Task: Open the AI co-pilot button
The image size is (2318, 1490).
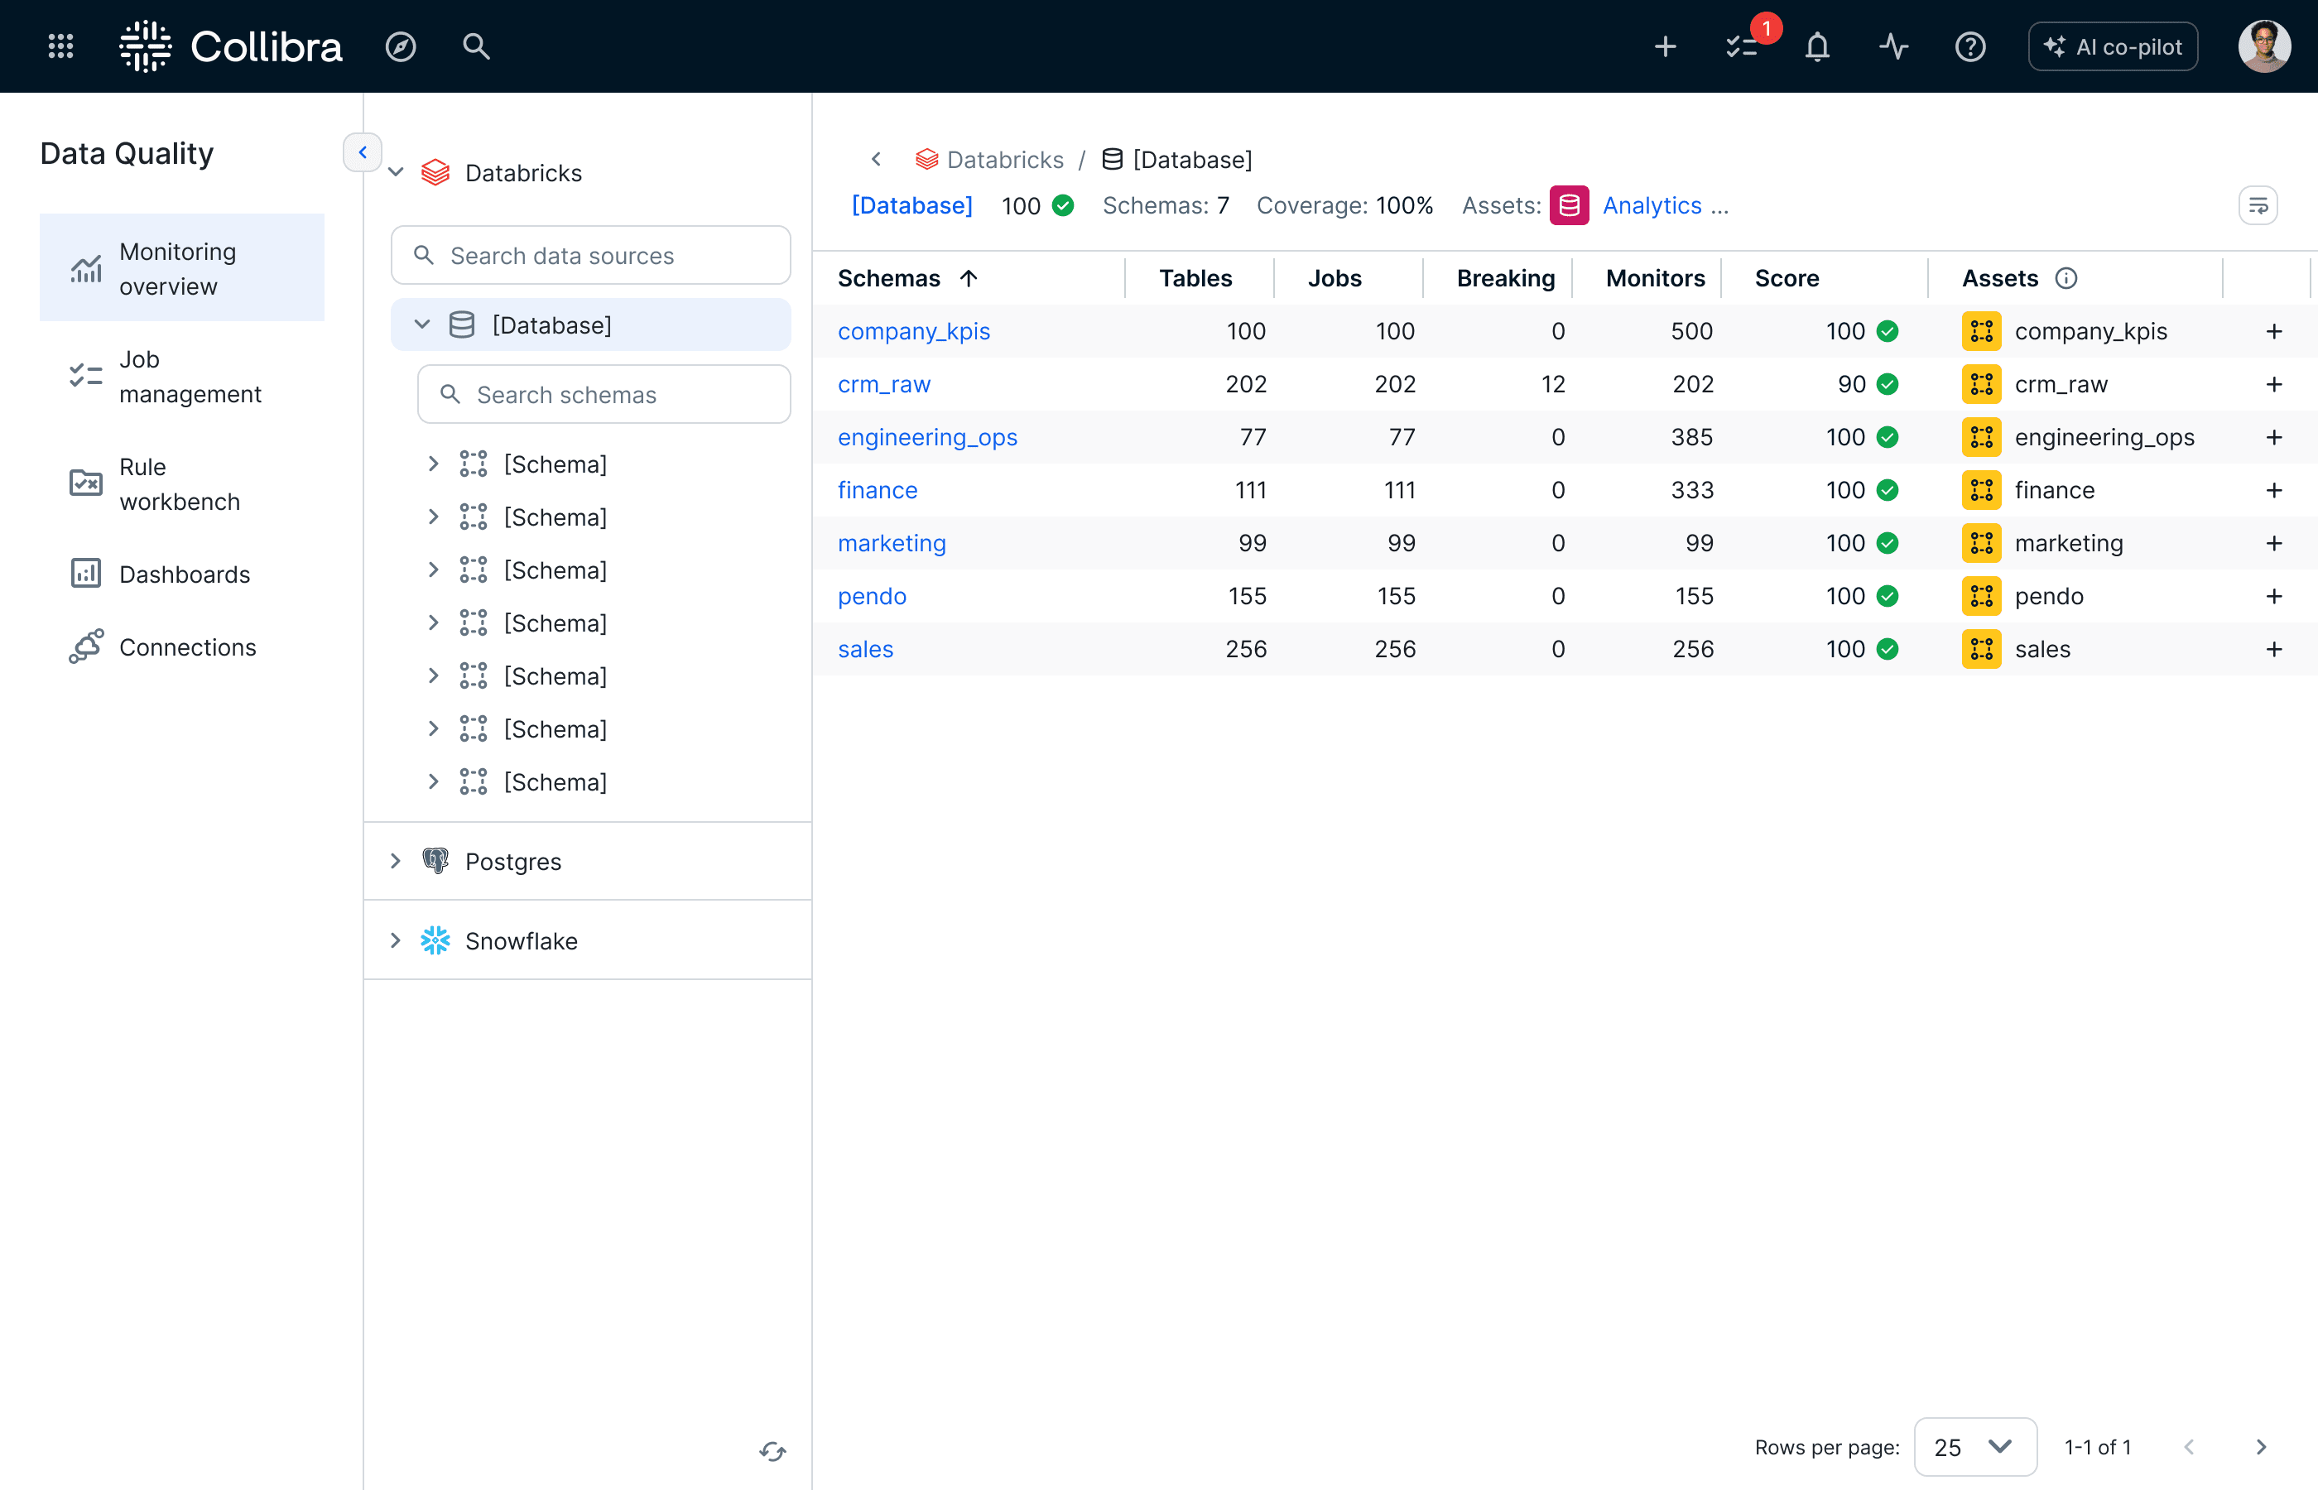Action: (2113, 46)
